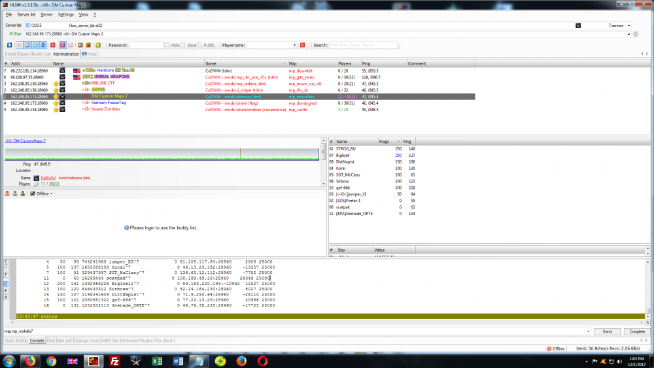Image resolution: width=654 pixels, height=368 pixels.
Task: Toggle the Public checkbox
Action: [x=200, y=45]
